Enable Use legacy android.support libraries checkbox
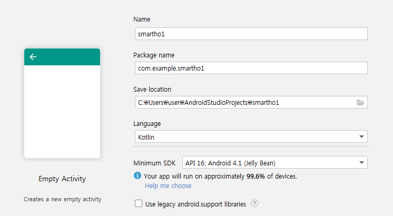This screenshot has width=393, height=216. pos(139,203)
